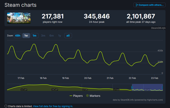This screenshot has height=108, width=170.
Task: Click the Steam charts heading
Action: pyautogui.click(x=20, y=5)
